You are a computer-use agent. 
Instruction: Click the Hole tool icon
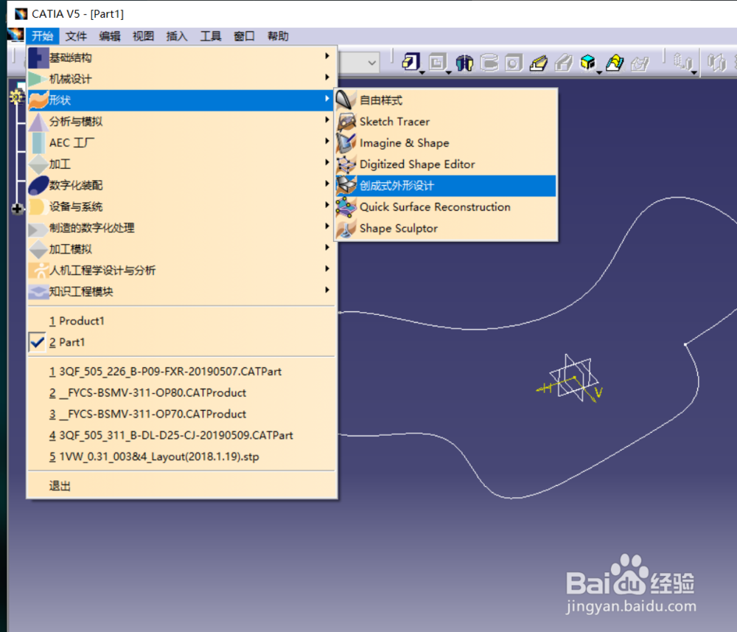514,63
